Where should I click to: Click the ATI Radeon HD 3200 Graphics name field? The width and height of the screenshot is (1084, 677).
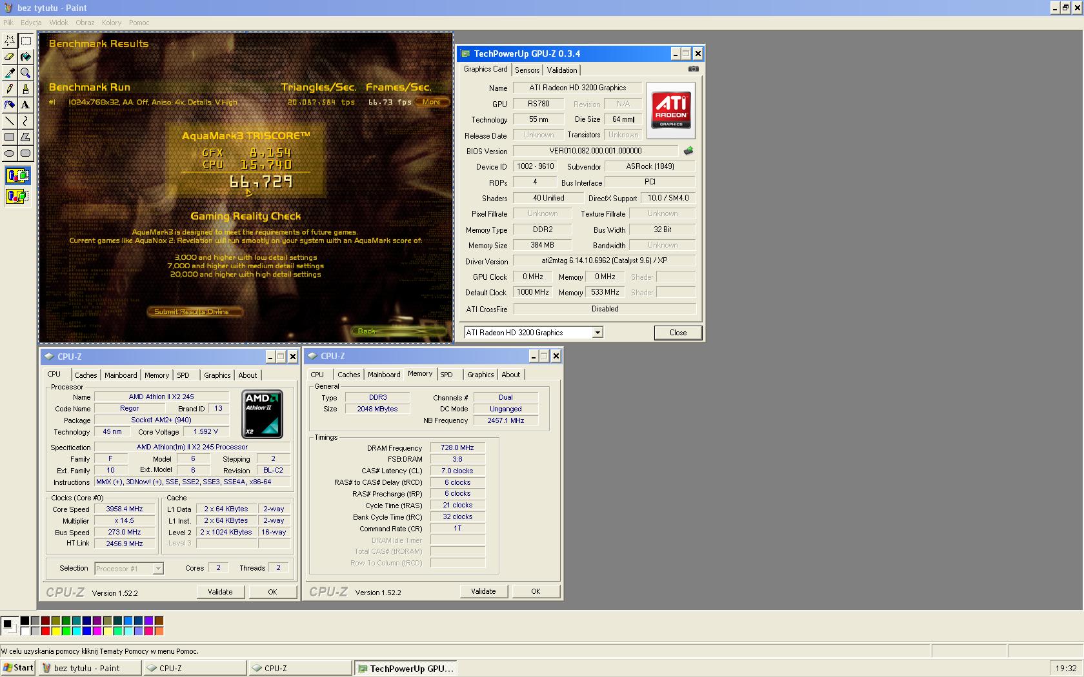pos(577,88)
